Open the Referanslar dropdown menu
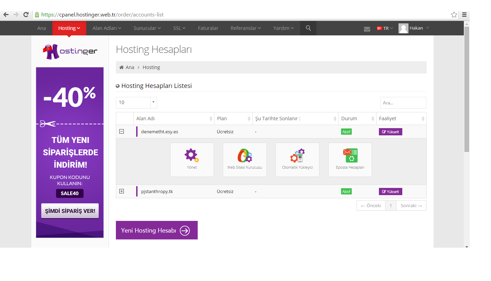This screenshot has height=281, width=491. click(x=245, y=28)
